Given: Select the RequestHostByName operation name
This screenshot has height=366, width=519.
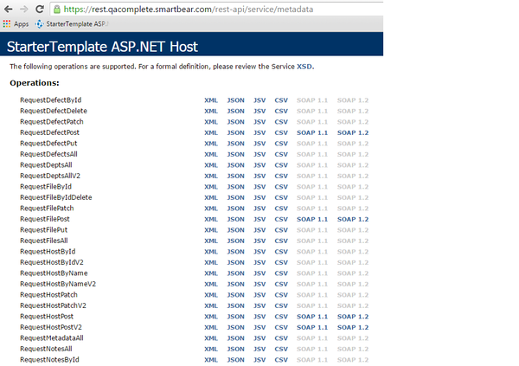Looking at the screenshot, I should [x=54, y=273].
